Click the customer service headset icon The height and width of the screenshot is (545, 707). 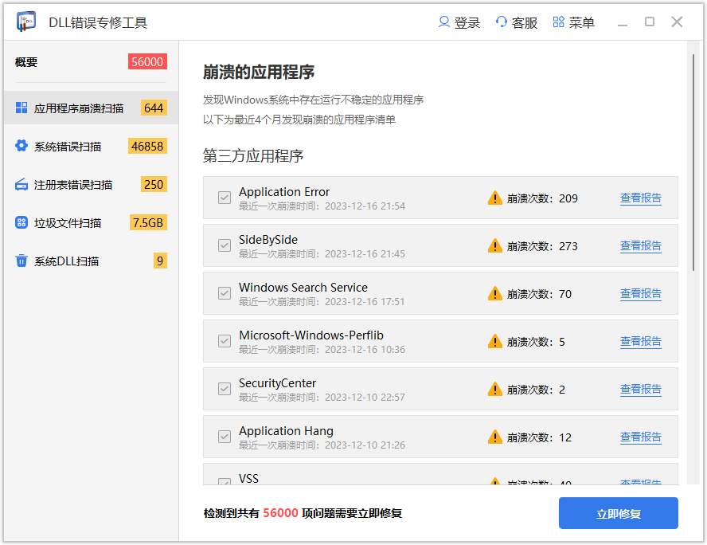click(x=502, y=22)
